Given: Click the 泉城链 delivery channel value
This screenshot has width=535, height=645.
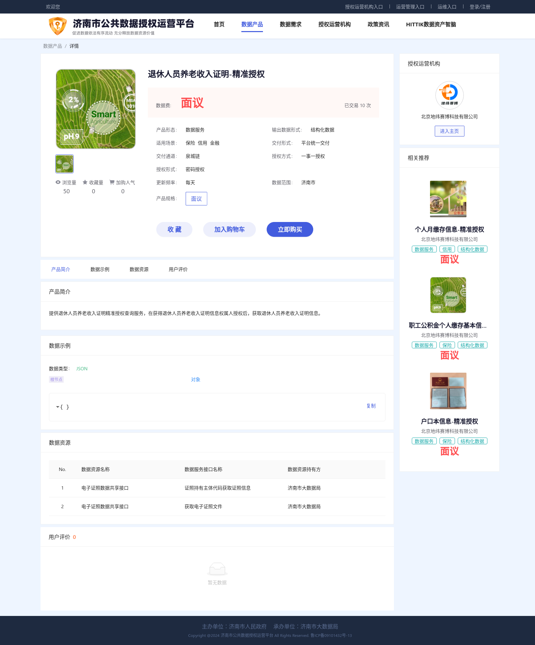Looking at the screenshot, I should (x=193, y=156).
